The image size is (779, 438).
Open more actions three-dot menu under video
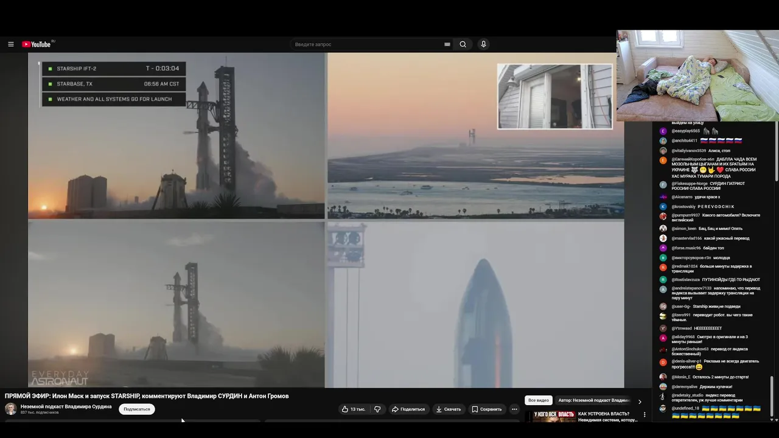(514, 409)
